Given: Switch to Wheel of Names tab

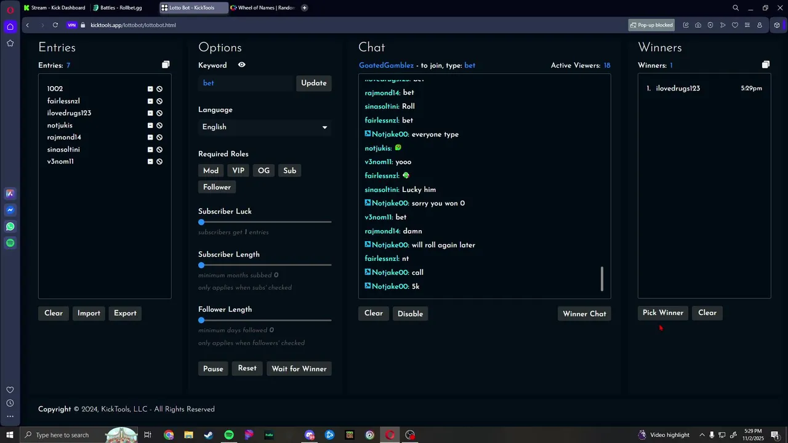Looking at the screenshot, I should coord(263,8).
